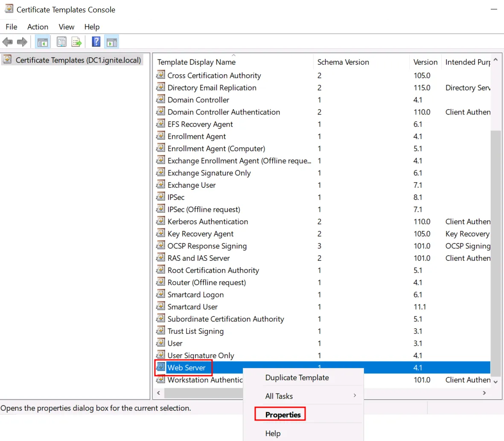504x441 pixels.
Task: Click the Forward navigation arrow
Action: coord(22,41)
